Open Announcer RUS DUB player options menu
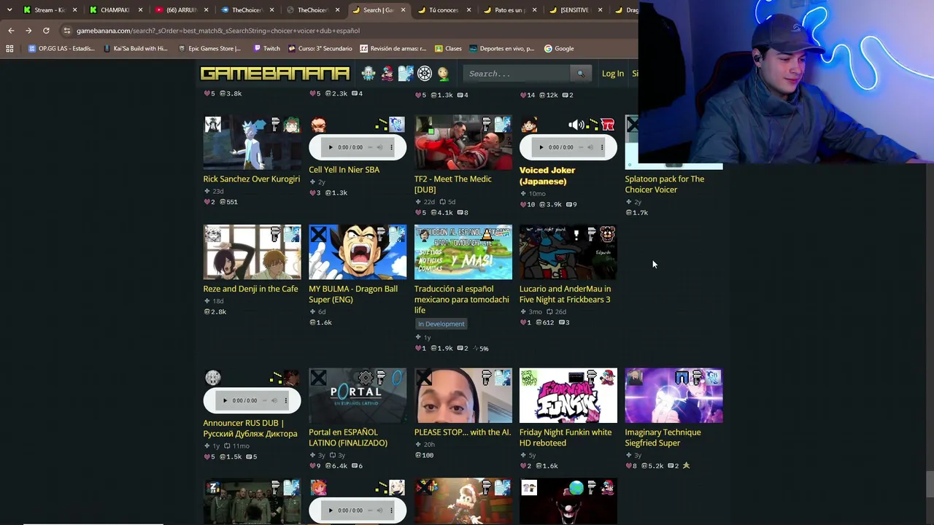934x525 pixels. coord(286,400)
